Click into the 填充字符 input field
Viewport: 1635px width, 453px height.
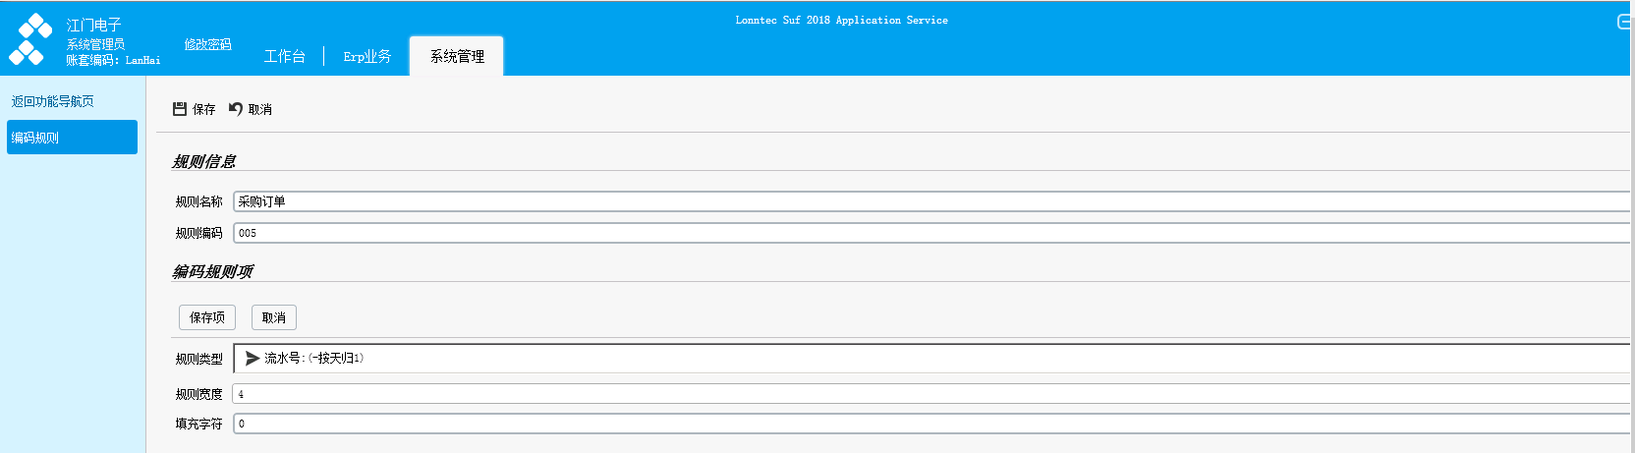pos(933,424)
